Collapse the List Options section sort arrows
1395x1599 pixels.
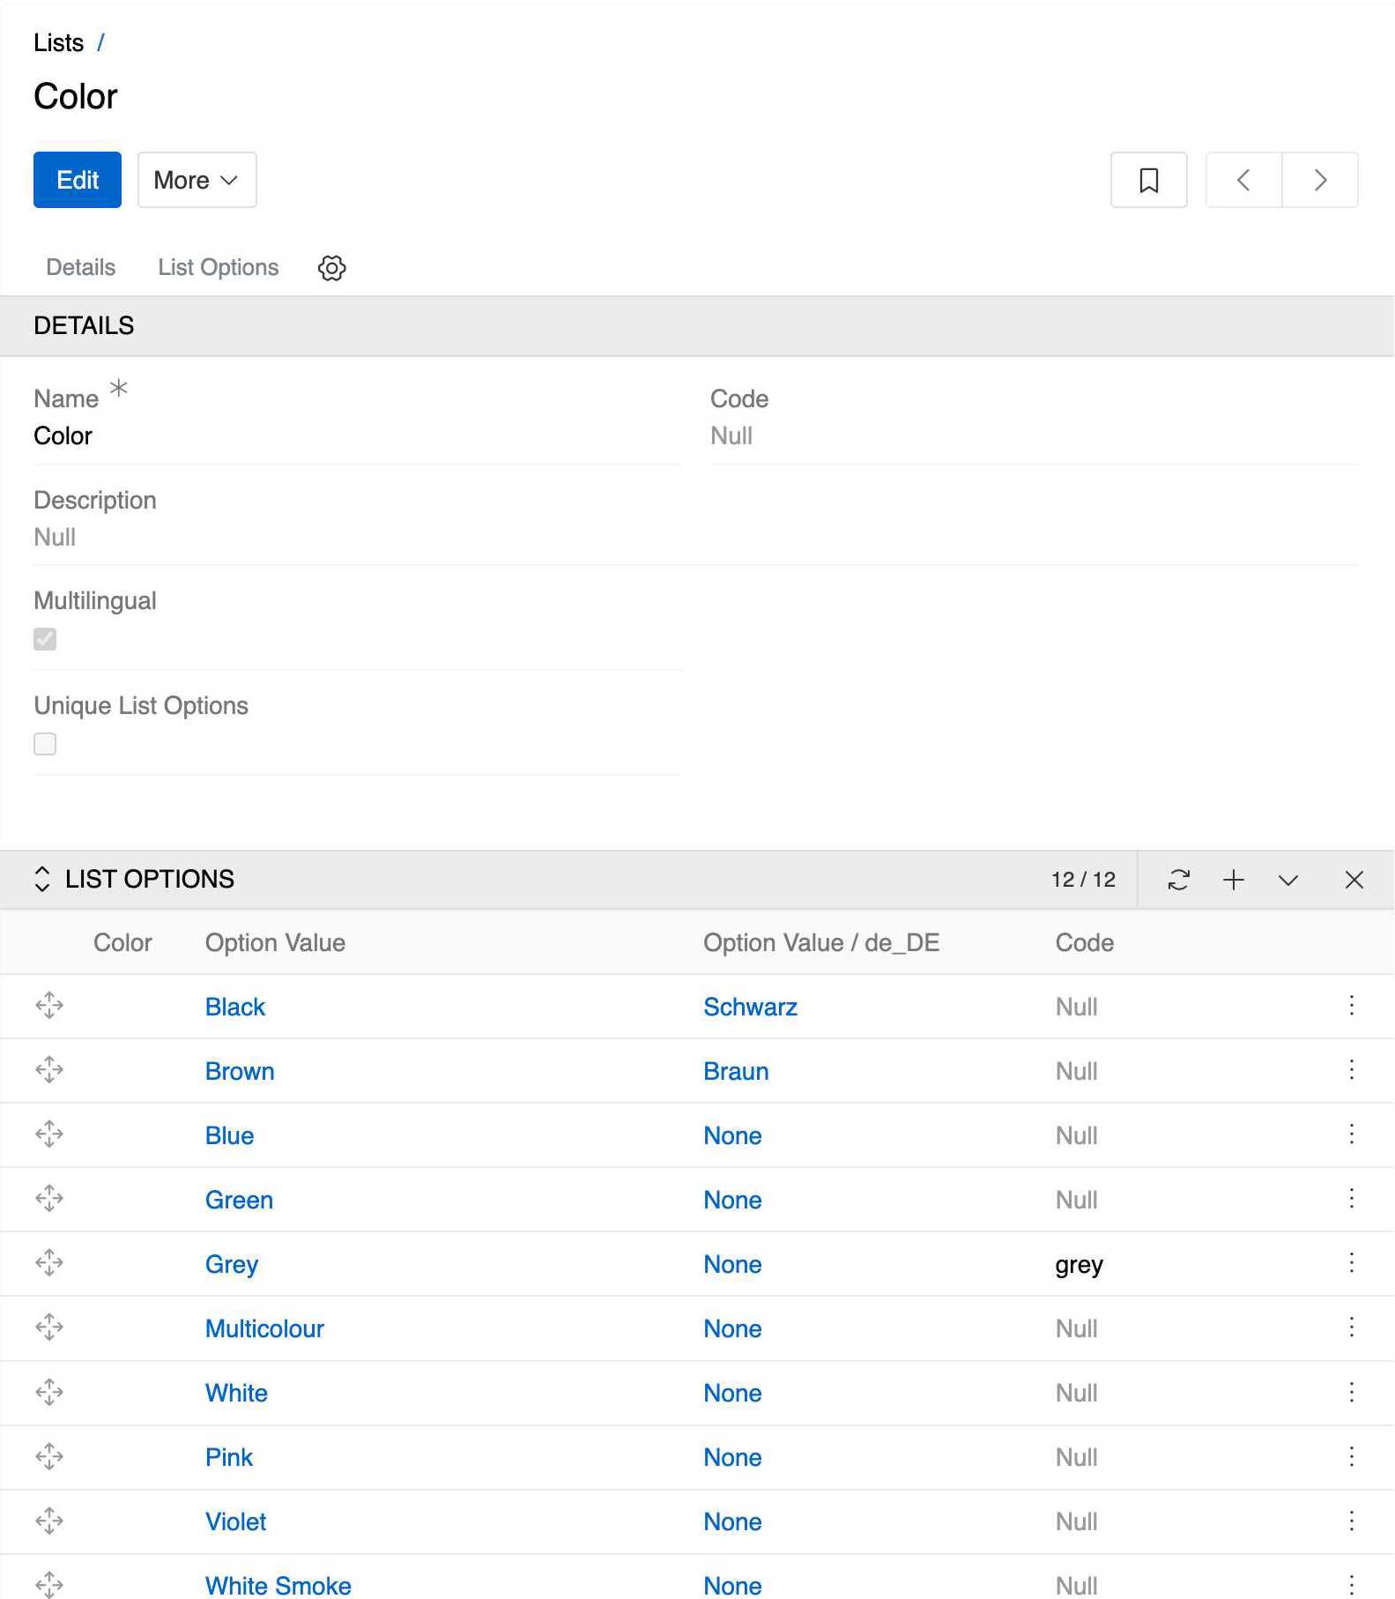pyautogui.click(x=41, y=879)
